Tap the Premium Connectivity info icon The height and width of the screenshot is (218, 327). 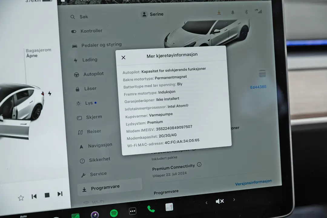click(199, 165)
